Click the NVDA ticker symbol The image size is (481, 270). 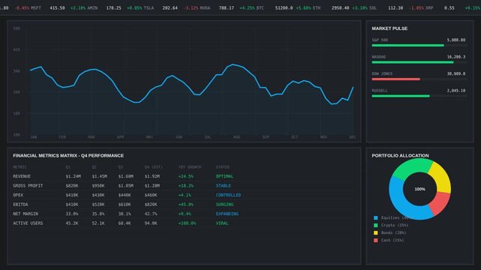[205, 8]
